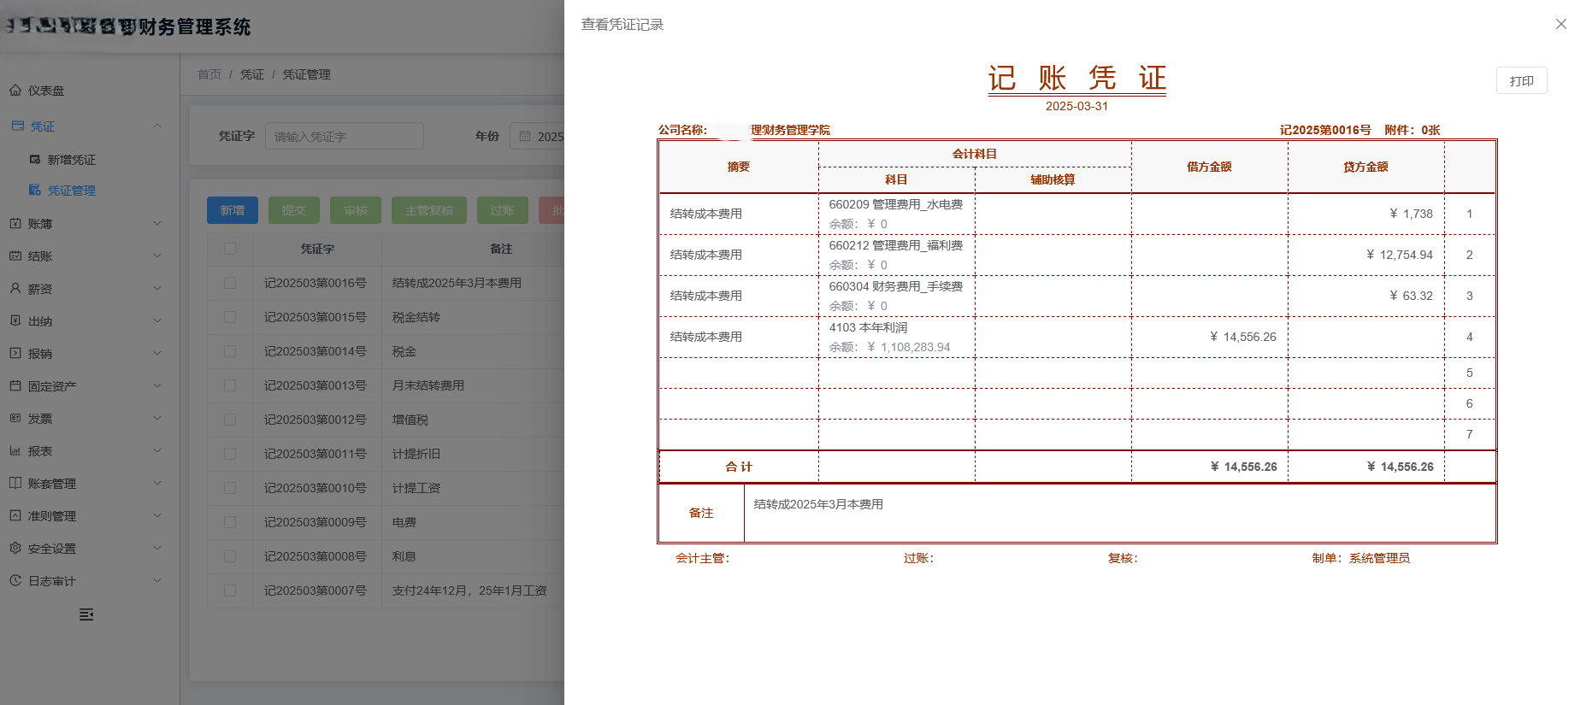This screenshot has height=705, width=1569.
Task: Select 日志审计 menu label
Action: [52, 581]
